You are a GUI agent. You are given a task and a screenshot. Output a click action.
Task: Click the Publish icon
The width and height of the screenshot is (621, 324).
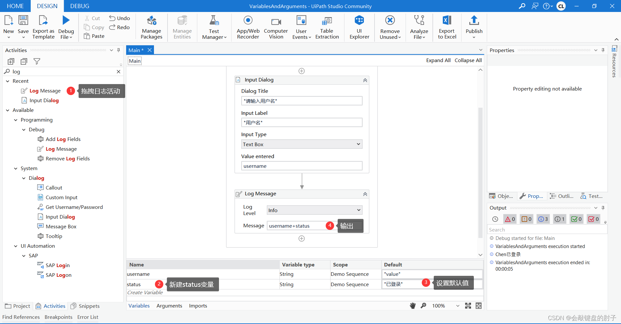point(474,21)
